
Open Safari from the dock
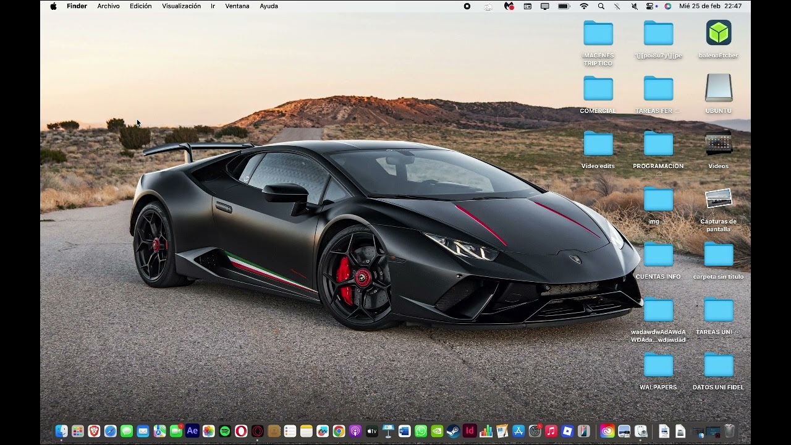point(110,431)
